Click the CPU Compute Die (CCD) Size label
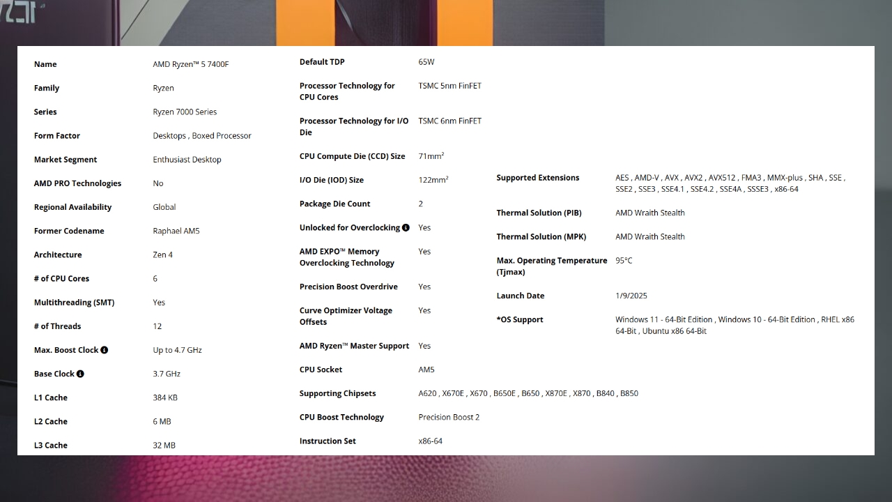This screenshot has width=892, height=502. click(352, 156)
